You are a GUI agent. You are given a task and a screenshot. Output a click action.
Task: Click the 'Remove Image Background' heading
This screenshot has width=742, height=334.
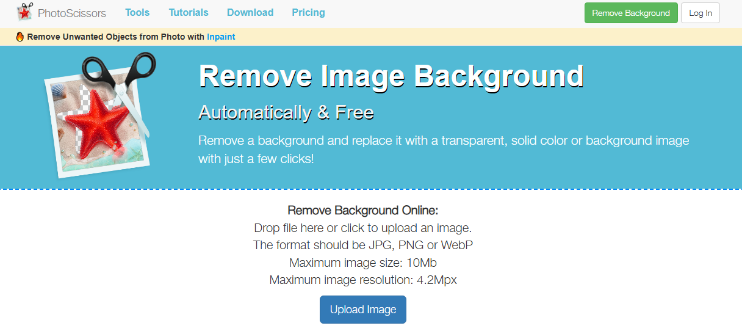pos(391,77)
